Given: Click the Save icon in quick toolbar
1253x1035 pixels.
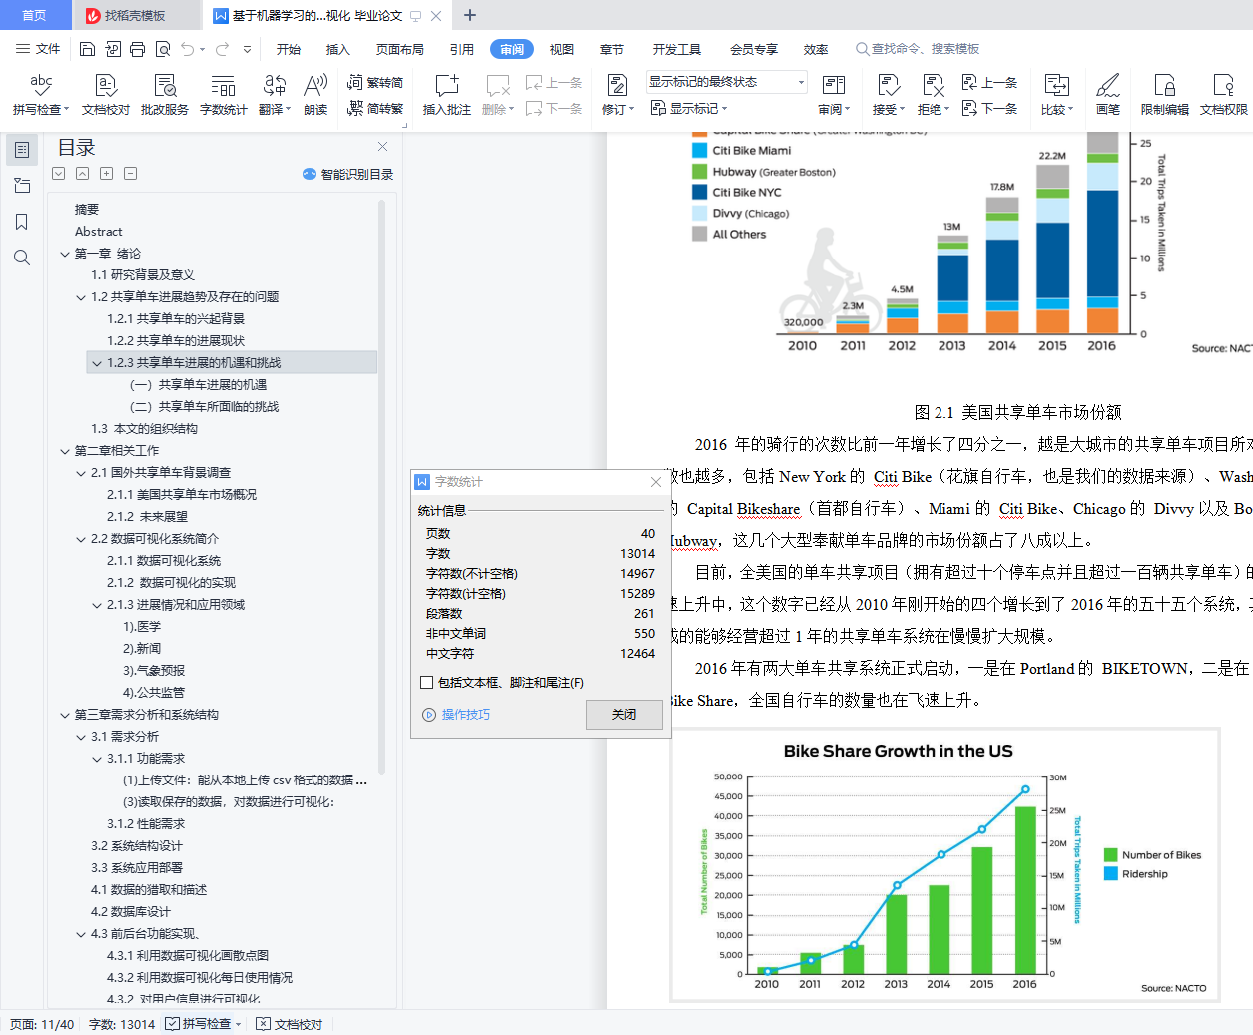Looking at the screenshot, I should pyautogui.click(x=87, y=49).
